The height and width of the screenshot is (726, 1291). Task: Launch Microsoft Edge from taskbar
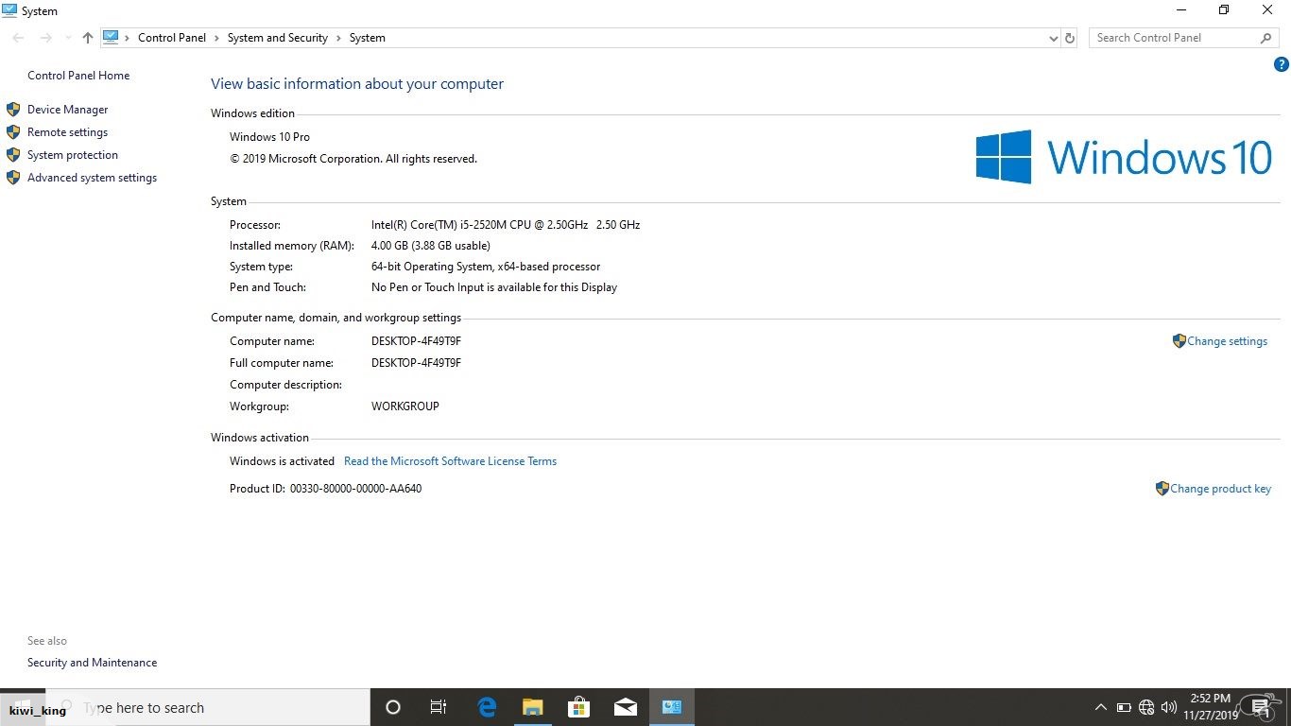[x=488, y=707]
